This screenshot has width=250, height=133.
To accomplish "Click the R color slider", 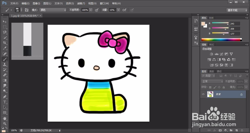I will (x=220, y=23).
